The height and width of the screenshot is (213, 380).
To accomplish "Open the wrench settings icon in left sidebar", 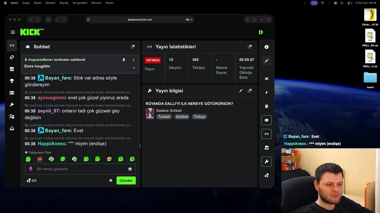I will 12,104.
